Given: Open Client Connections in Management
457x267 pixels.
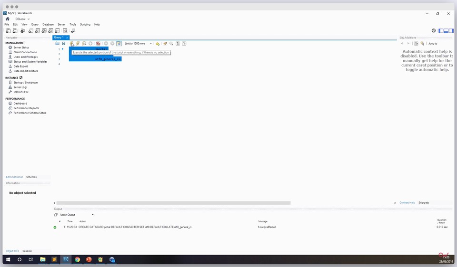Looking at the screenshot, I should click(25, 52).
